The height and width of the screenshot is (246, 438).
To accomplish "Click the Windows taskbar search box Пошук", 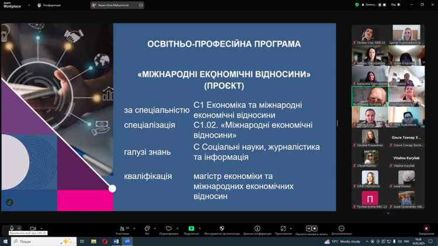I will pos(44,241).
